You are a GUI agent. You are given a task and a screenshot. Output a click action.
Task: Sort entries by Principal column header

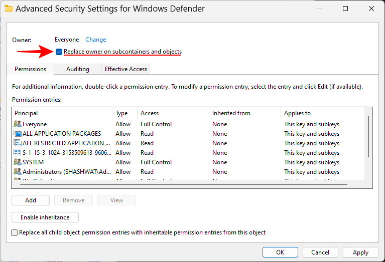tap(63, 113)
